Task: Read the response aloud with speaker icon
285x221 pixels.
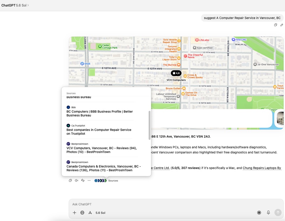Action: point(76,180)
